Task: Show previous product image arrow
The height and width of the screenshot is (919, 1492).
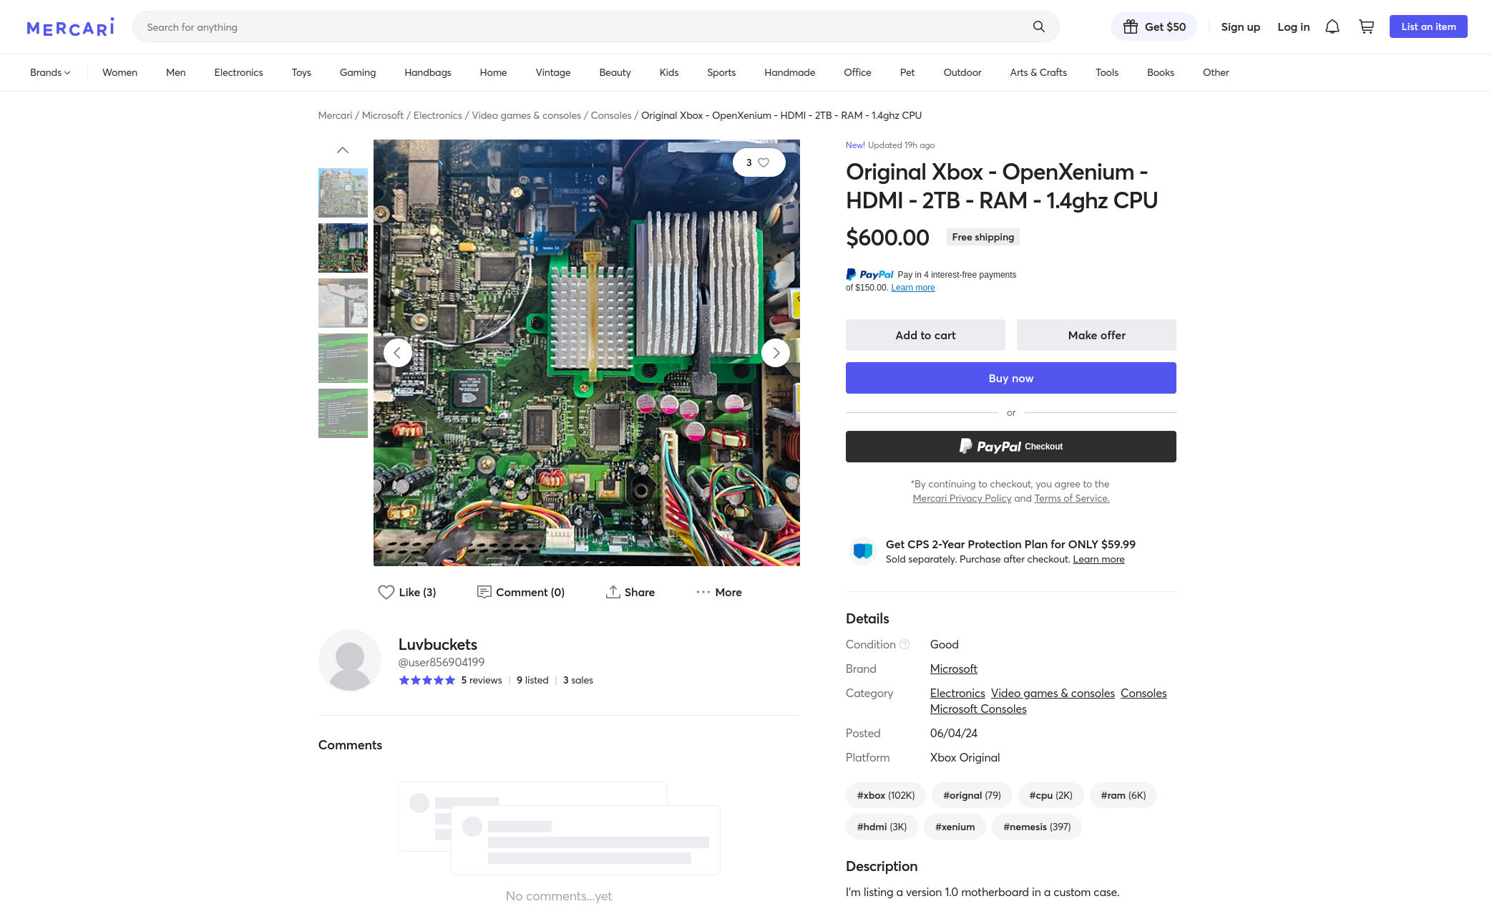Action: pos(397,353)
